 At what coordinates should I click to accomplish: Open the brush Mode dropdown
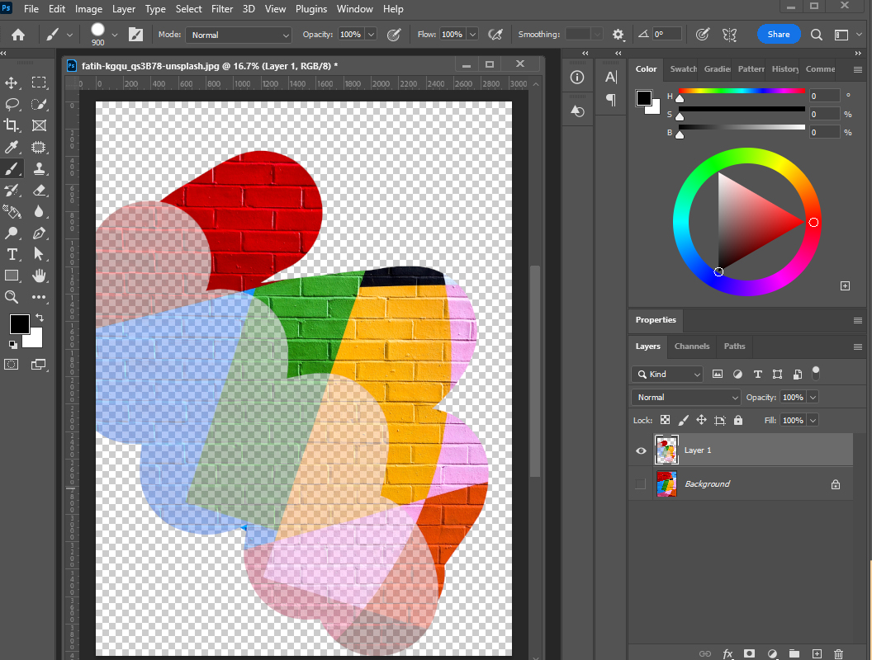click(239, 35)
